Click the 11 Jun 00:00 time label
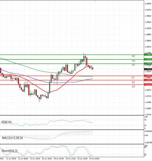Screen dimensions: 152x161 pos(11,159)
